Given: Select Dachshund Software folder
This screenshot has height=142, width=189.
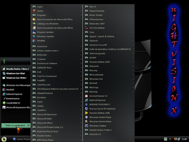Looking at the screenshot, I should pos(57,64).
